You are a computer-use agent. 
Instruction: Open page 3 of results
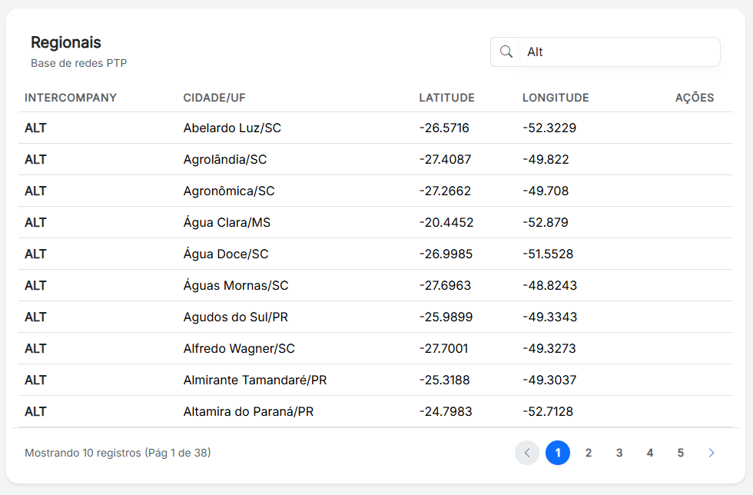click(619, 453)
